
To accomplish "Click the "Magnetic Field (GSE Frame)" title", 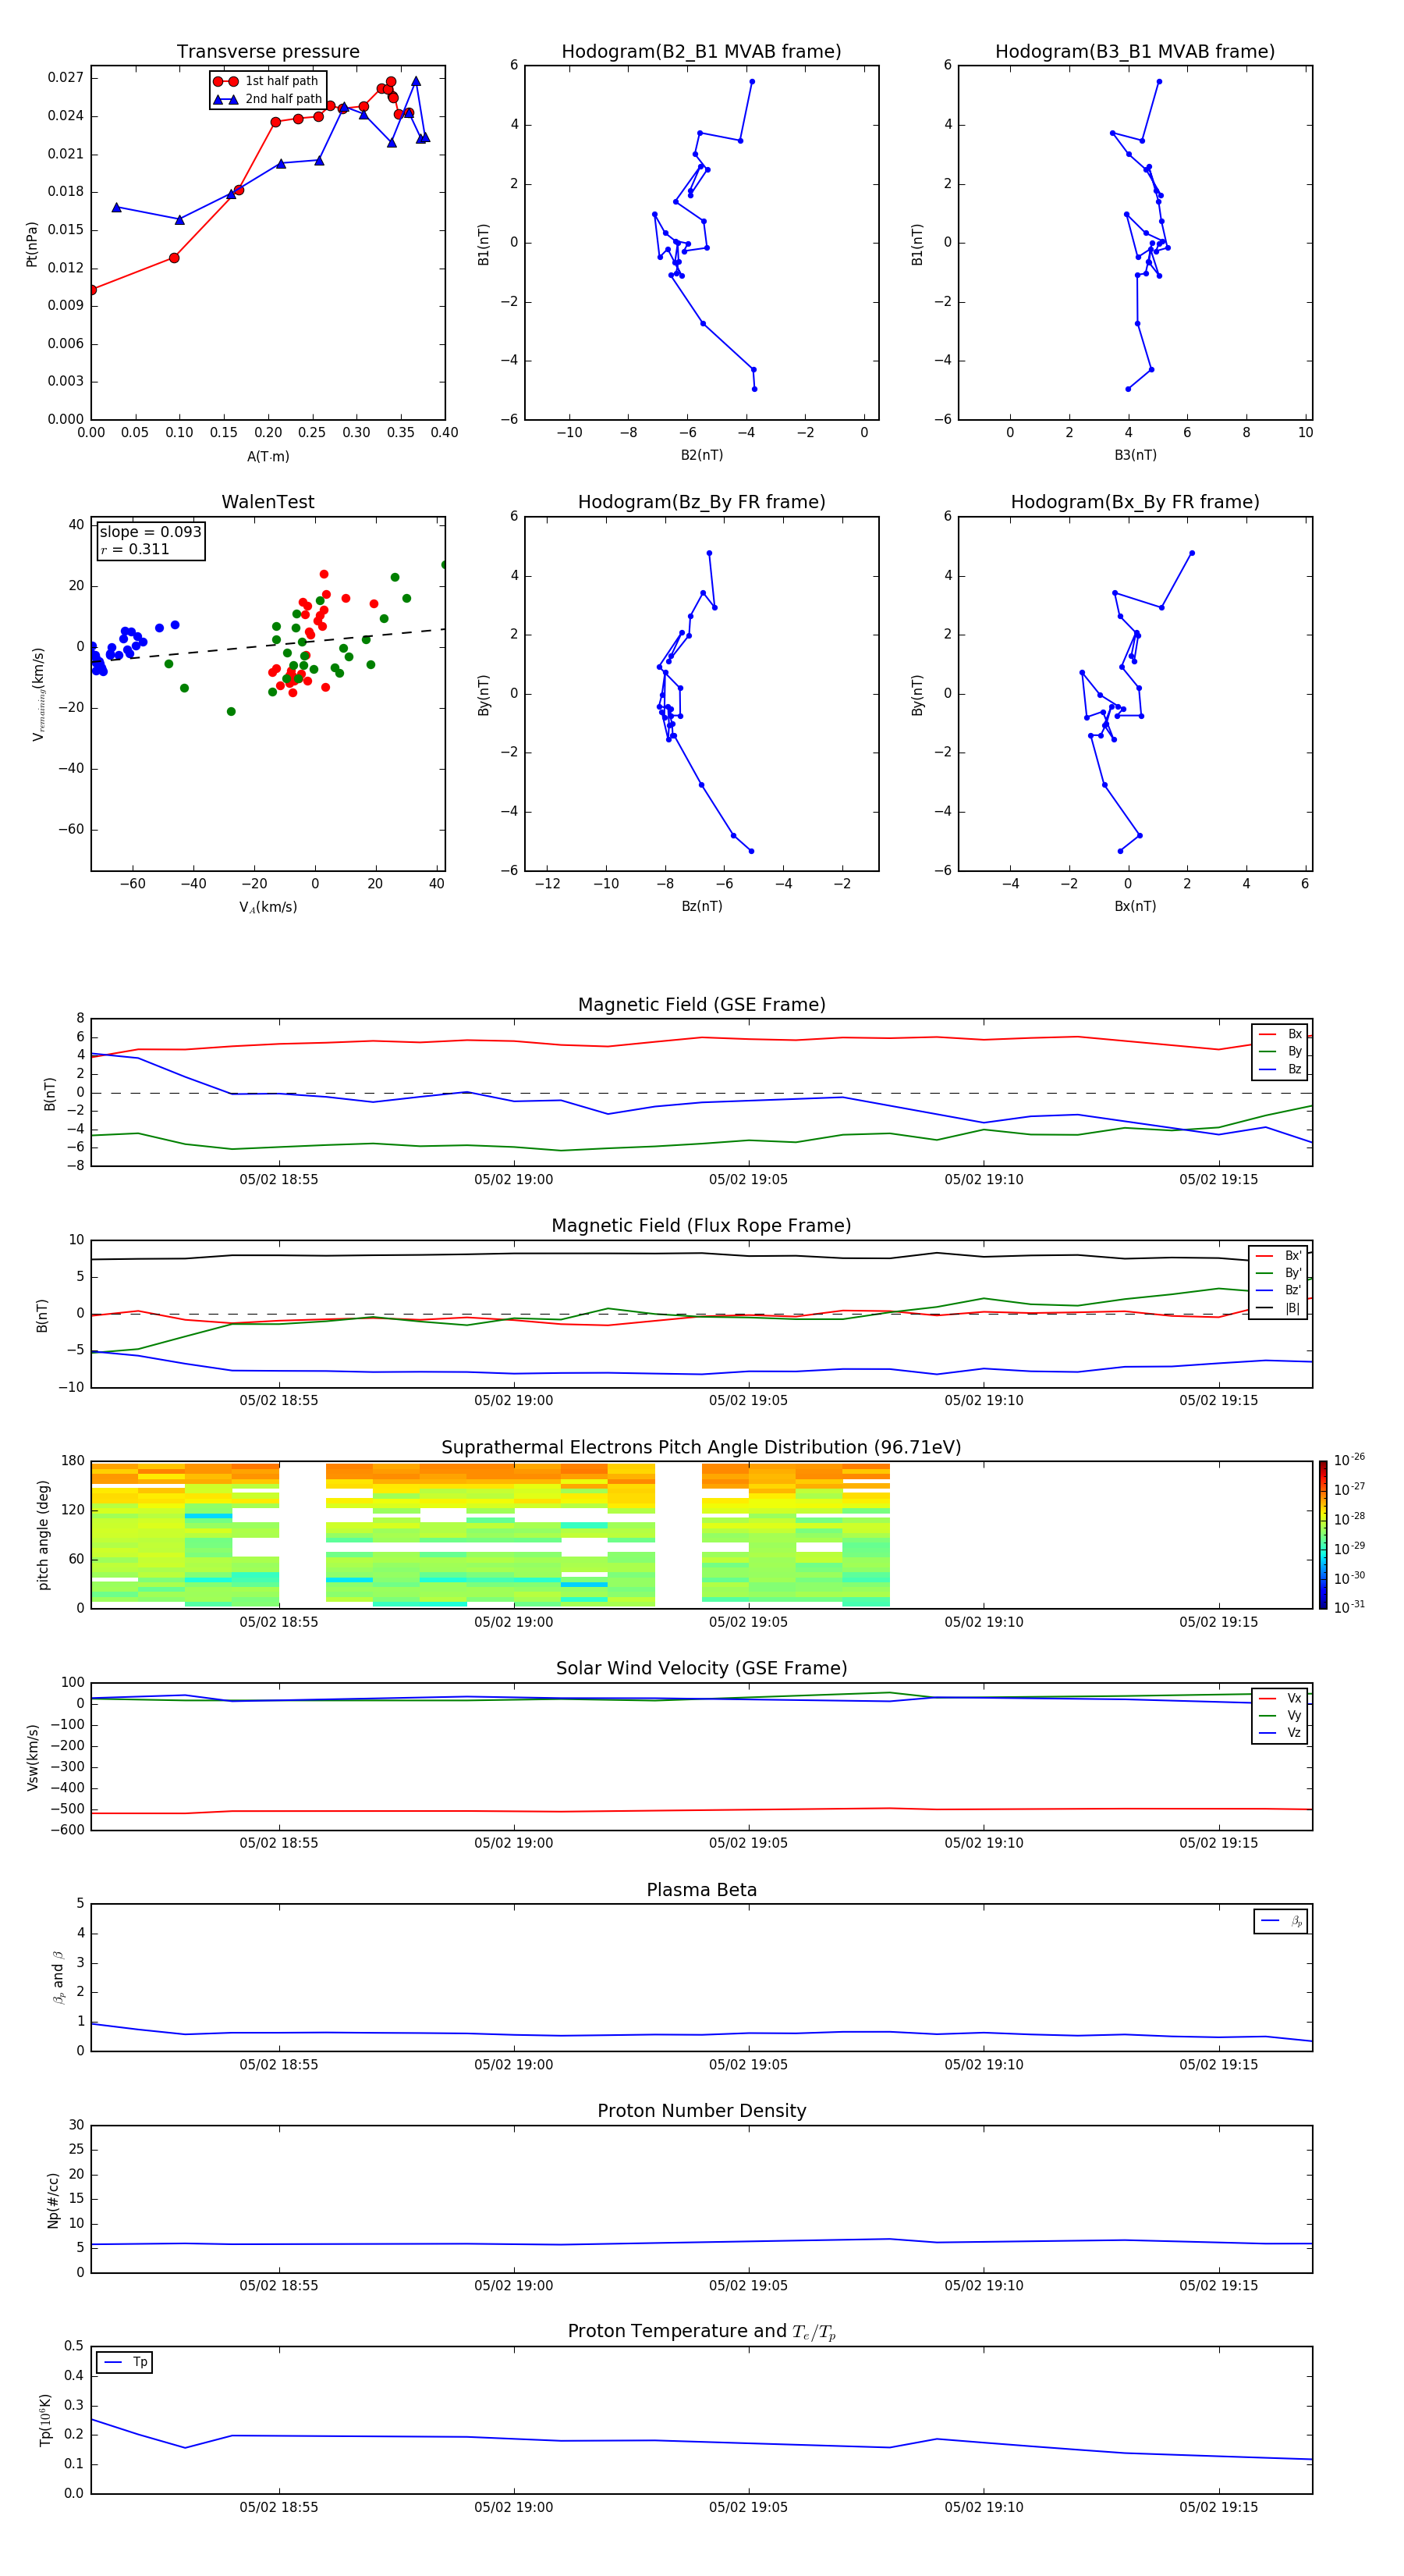I will (701, 1005).
